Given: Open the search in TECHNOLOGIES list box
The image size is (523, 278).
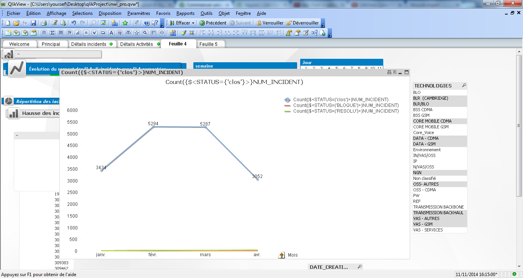Looking at the screenshot, I should (464, 86).
